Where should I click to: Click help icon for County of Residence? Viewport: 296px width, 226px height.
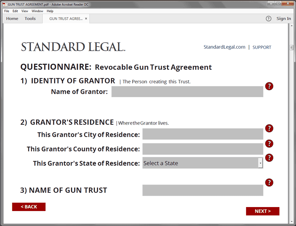click(x=269, y=144)
